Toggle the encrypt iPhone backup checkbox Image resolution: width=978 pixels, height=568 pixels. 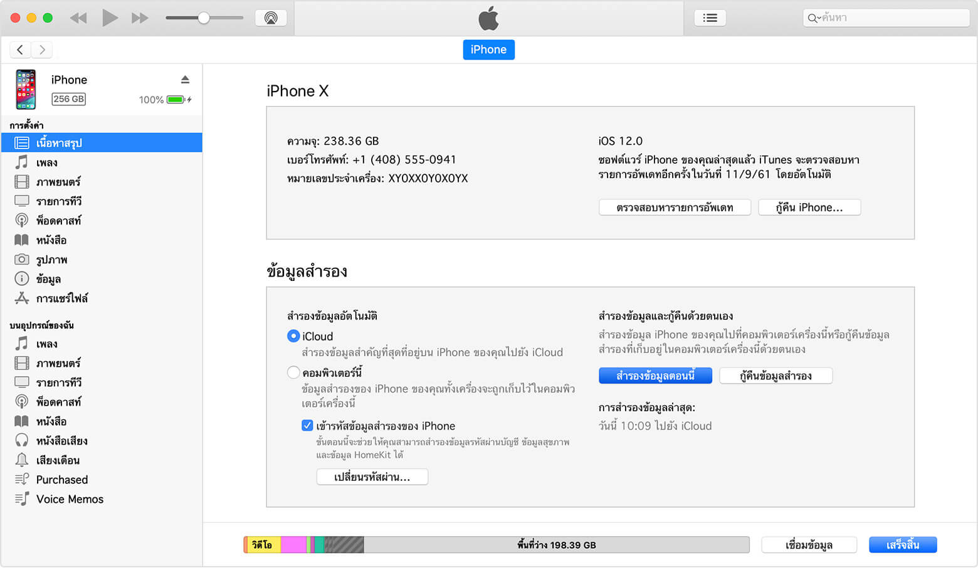307,426
